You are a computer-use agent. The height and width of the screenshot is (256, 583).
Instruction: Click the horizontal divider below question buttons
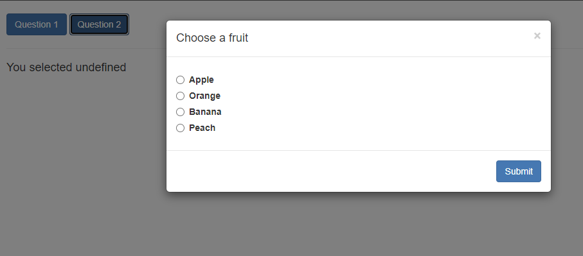[x=86, y=48]
